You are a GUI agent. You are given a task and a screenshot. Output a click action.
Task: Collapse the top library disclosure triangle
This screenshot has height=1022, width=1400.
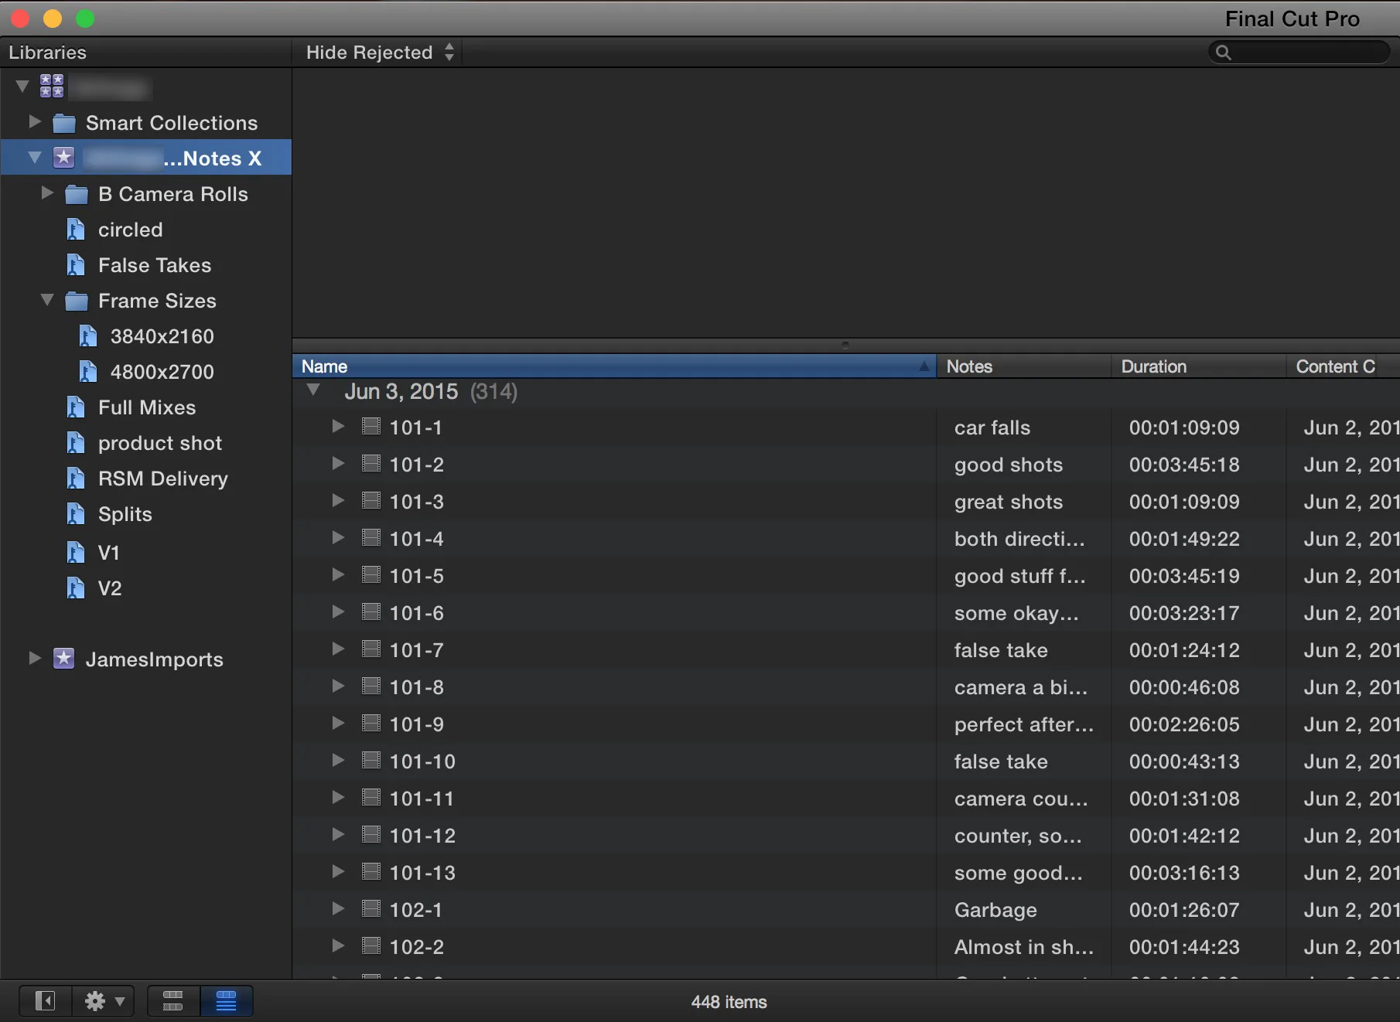coord(22,86)
